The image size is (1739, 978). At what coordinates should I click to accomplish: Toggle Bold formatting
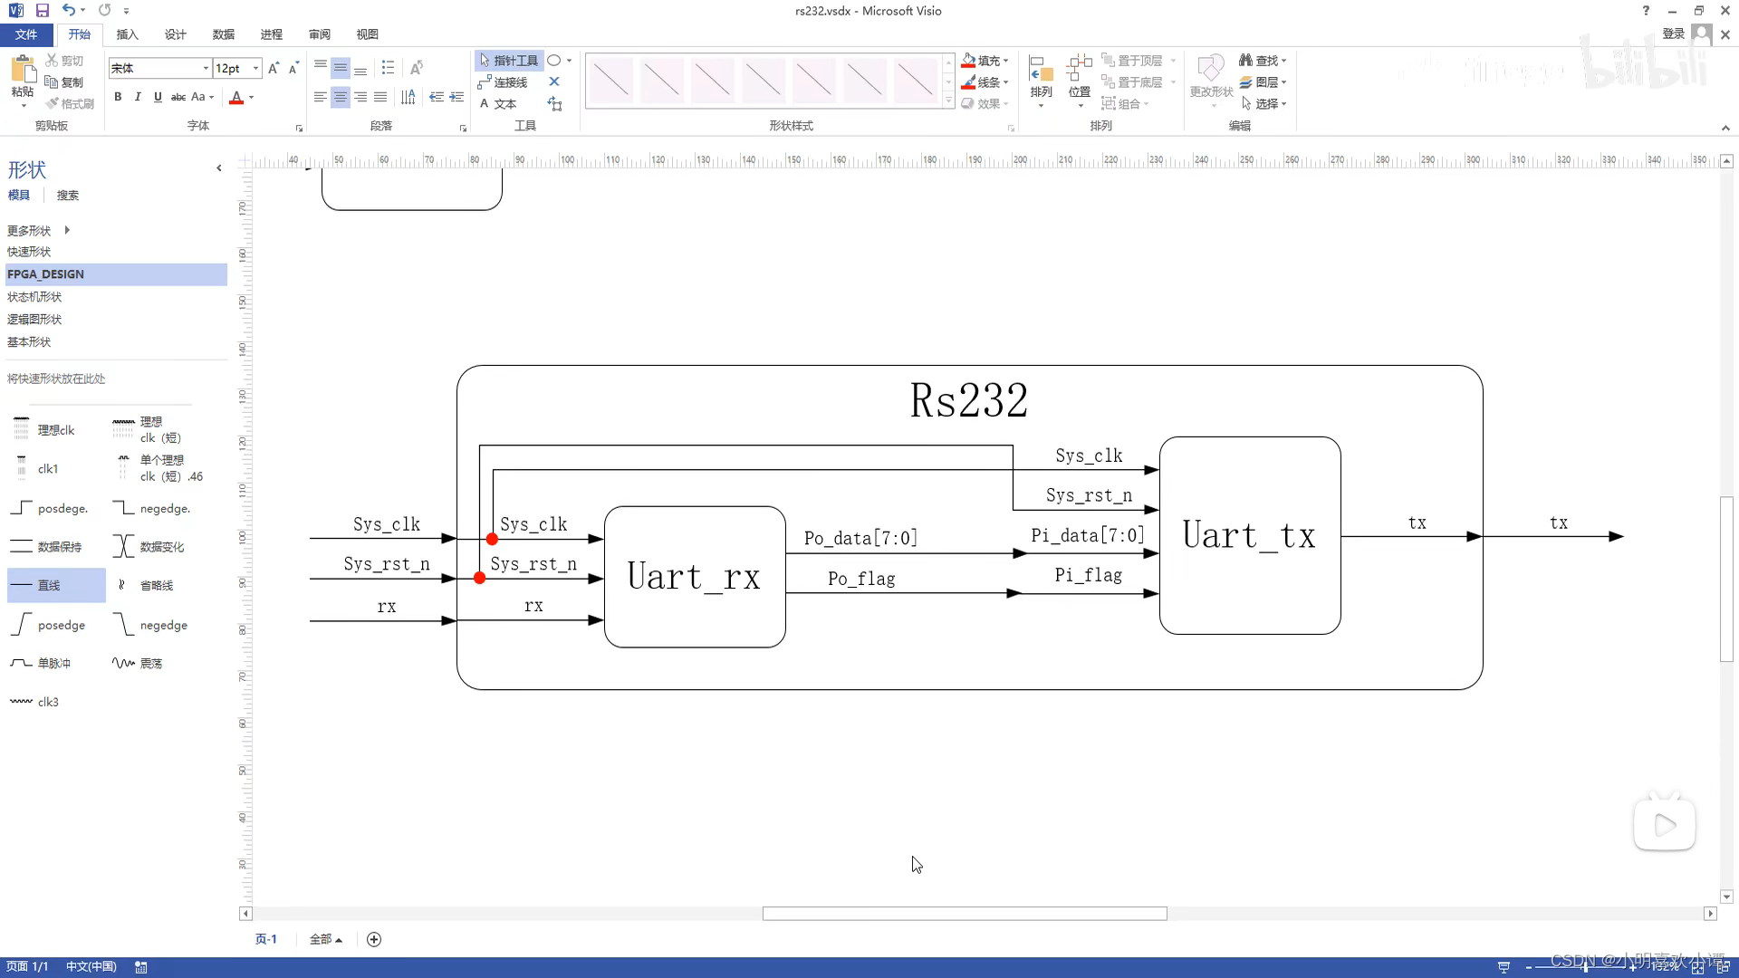click(118, 97)
